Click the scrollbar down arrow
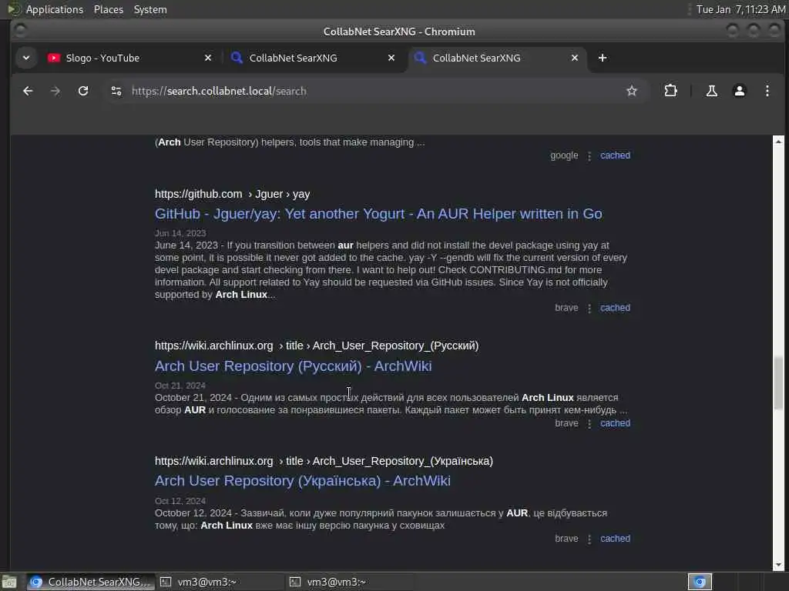 click(x=778, y=565)
